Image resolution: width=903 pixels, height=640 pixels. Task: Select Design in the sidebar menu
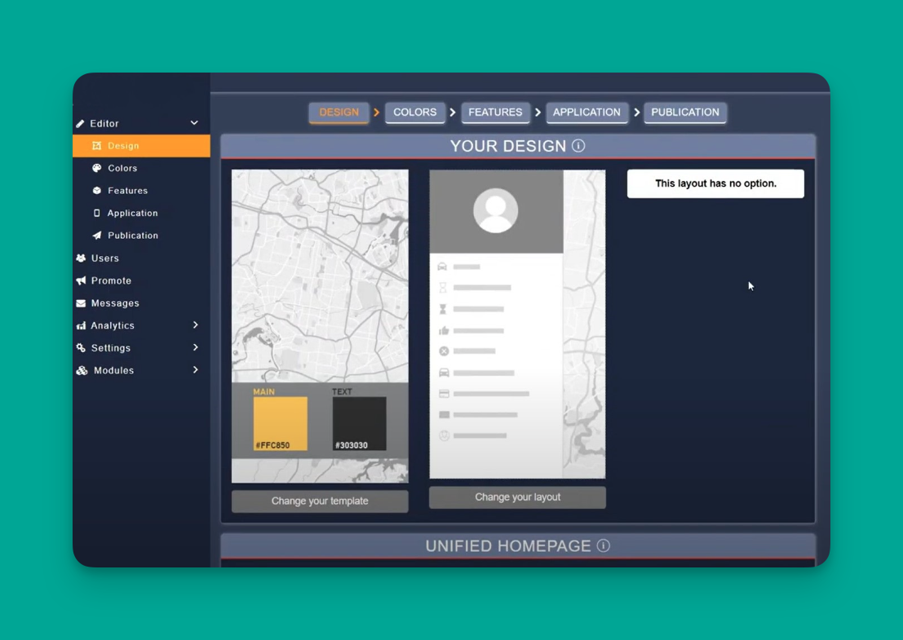pos(142,146)
